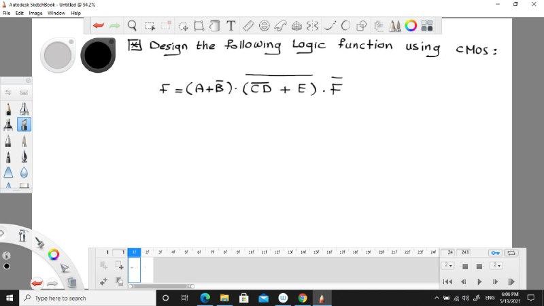Open the left ghost frames dropdown
The image size is (544, 306).
click(447, 266)
